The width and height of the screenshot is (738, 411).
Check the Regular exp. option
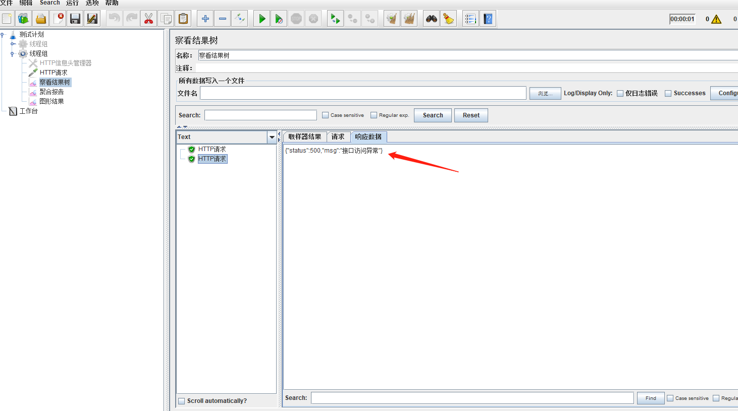[x=374, y=115]
